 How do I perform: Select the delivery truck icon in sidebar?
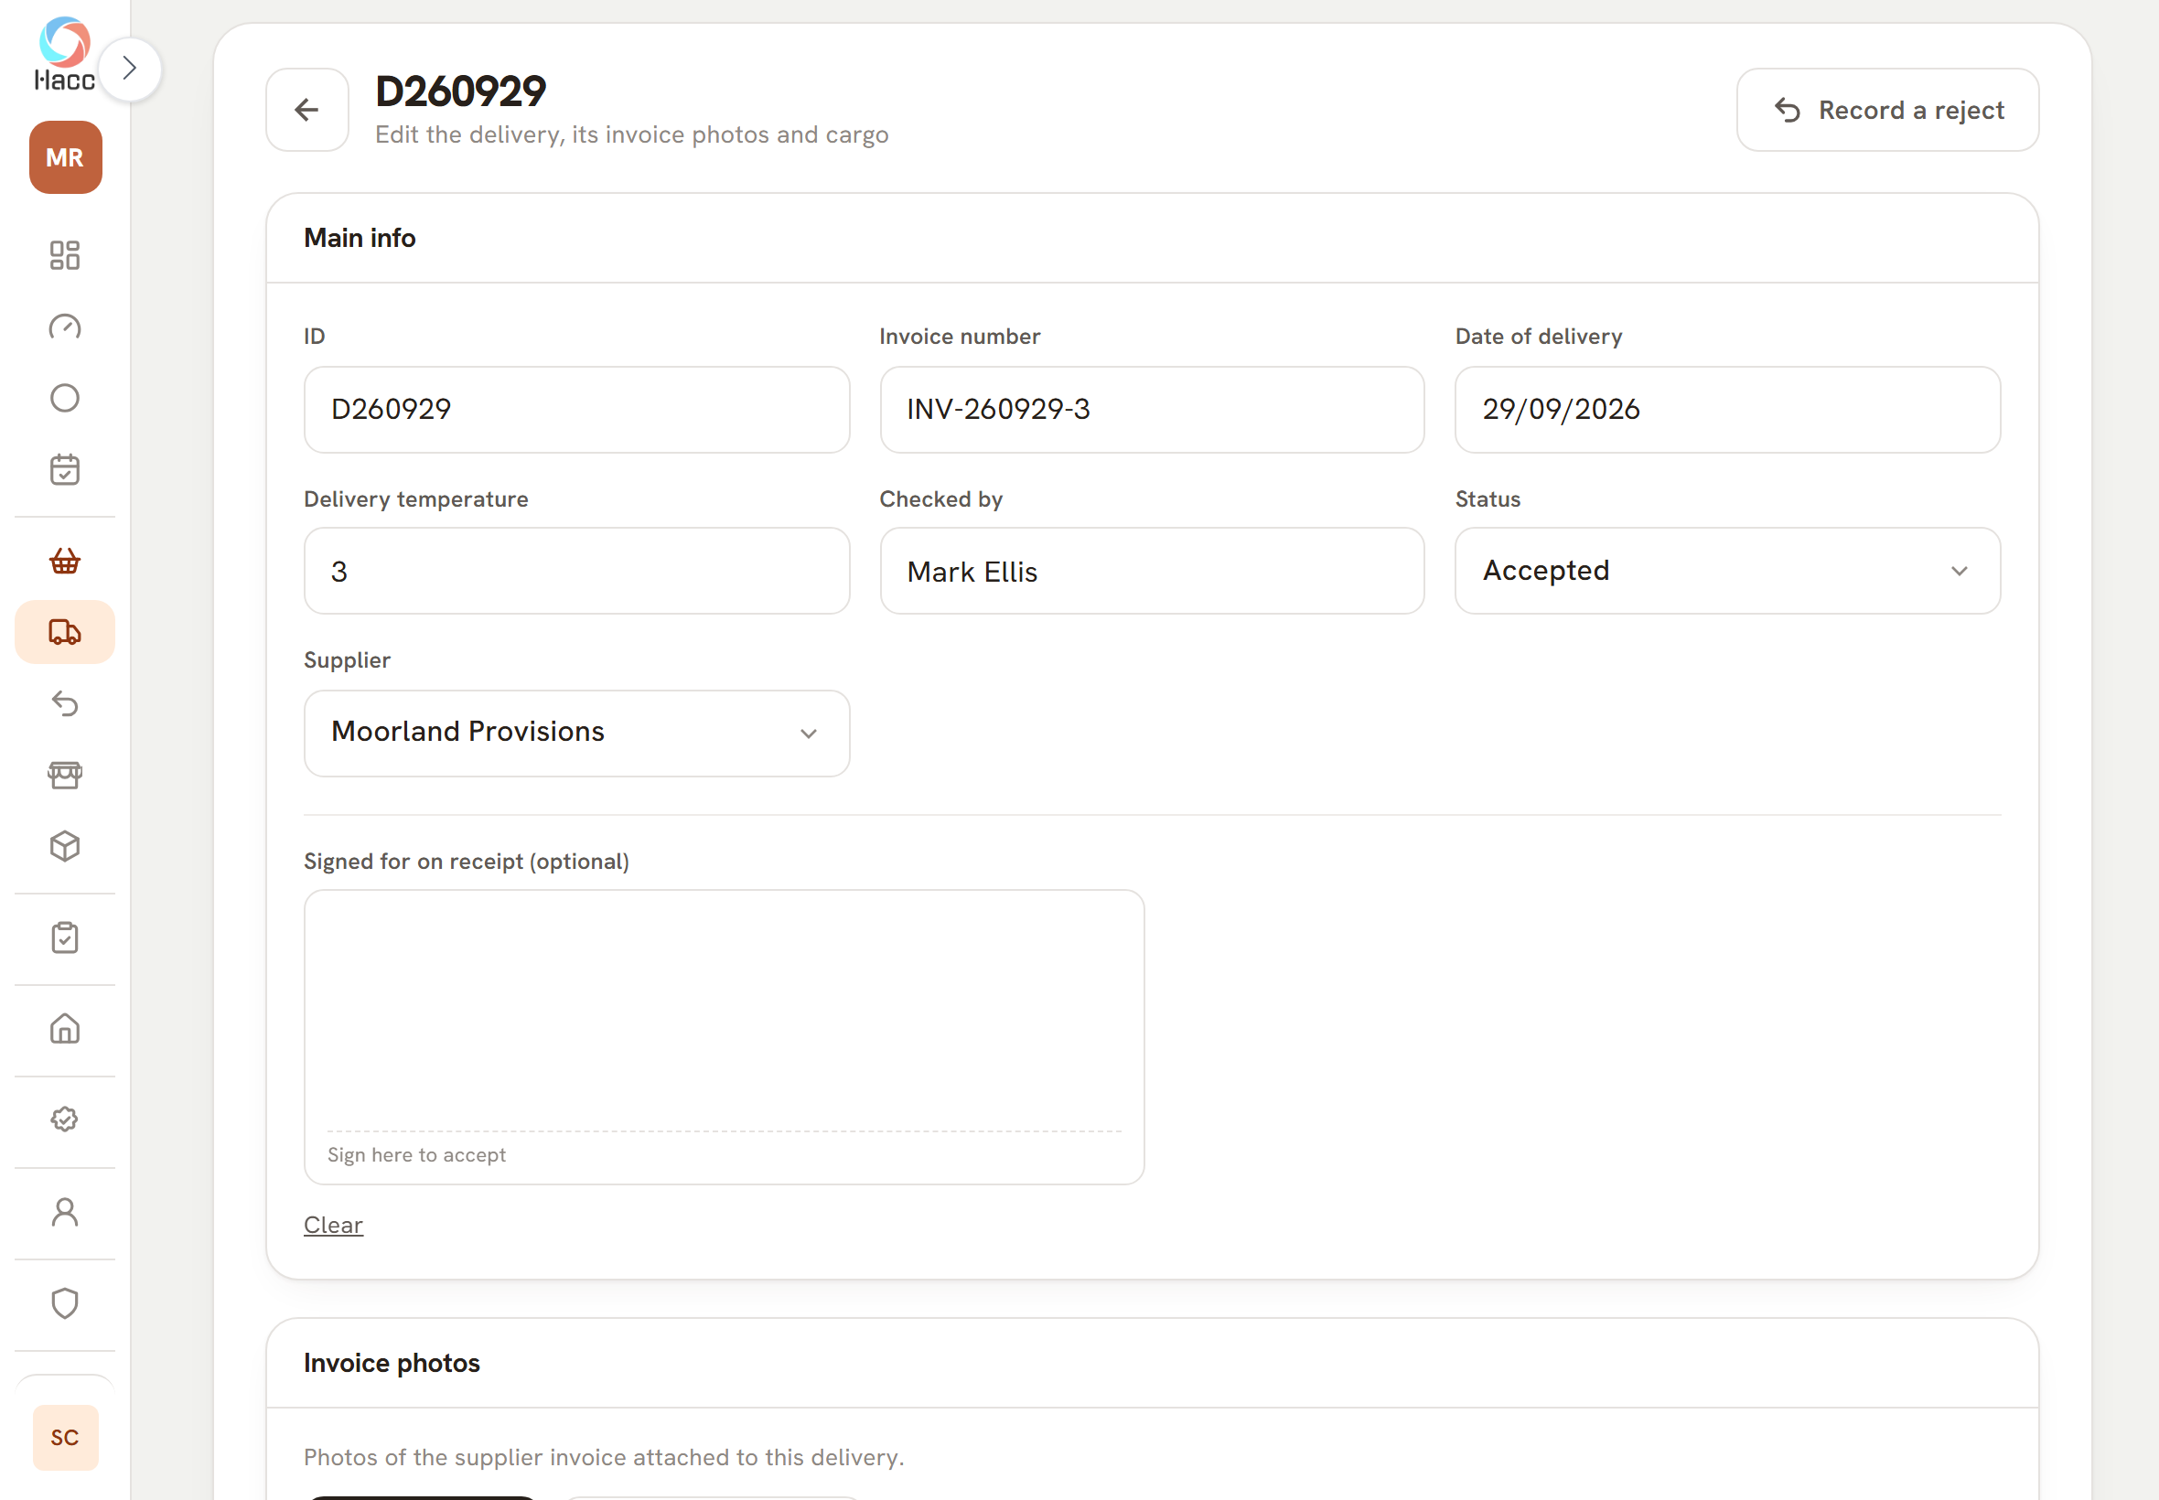(x=65, y=633)
